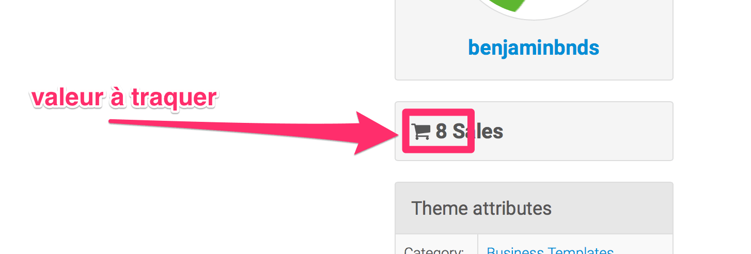
Task: Click the pink arrow's long tail
Action: pos(232,125)
